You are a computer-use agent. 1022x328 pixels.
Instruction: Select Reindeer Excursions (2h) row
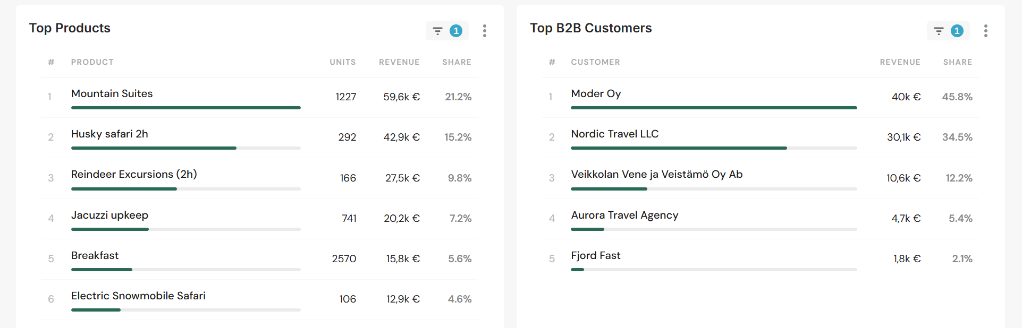(x=134, y=175)
